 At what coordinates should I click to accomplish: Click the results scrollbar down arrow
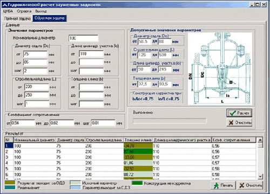tap(260, 177)
